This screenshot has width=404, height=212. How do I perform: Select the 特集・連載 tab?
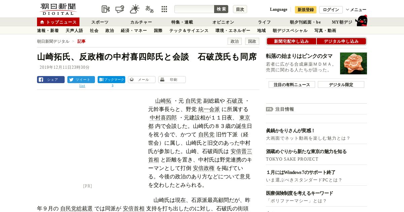(x=182, y=22)
